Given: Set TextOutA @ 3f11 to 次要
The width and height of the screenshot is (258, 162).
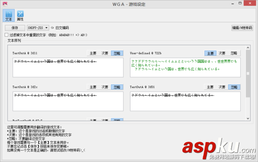Looking at the screenshot, I should [105, 53].
